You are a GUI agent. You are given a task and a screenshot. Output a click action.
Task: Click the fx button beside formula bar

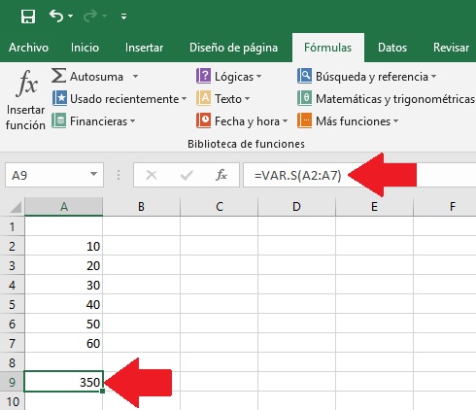click(x=221, y=175)
